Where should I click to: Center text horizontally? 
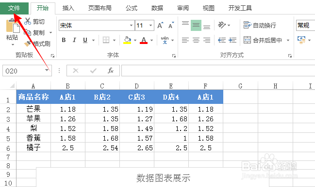[196, 40]
